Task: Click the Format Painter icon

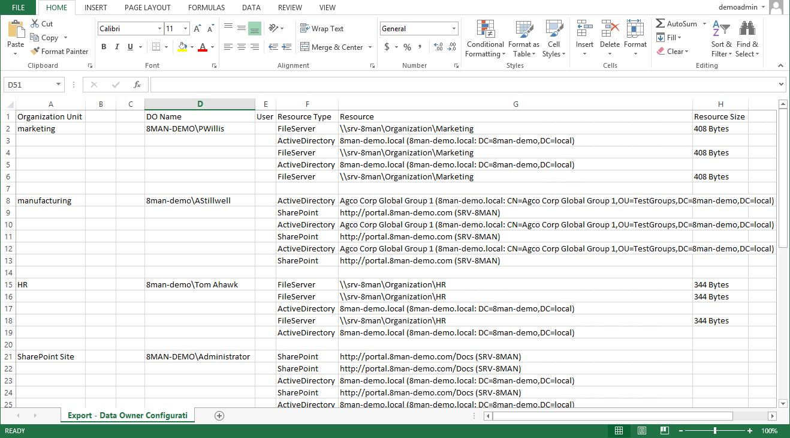Action: (x=35, y=52)
